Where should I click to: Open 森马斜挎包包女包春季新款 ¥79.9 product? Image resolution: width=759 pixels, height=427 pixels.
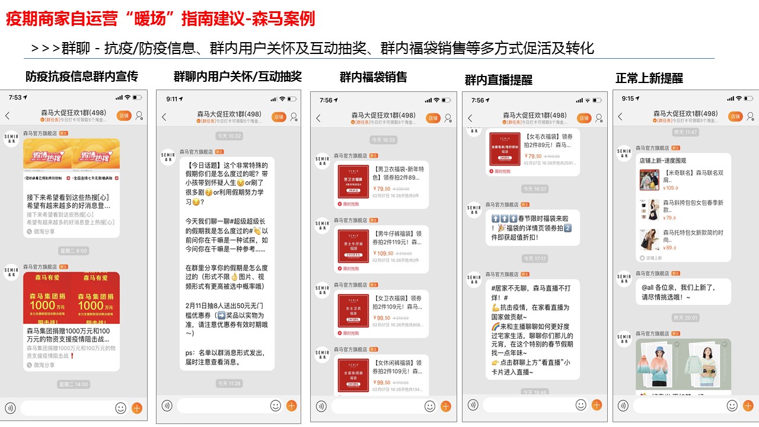683,210
